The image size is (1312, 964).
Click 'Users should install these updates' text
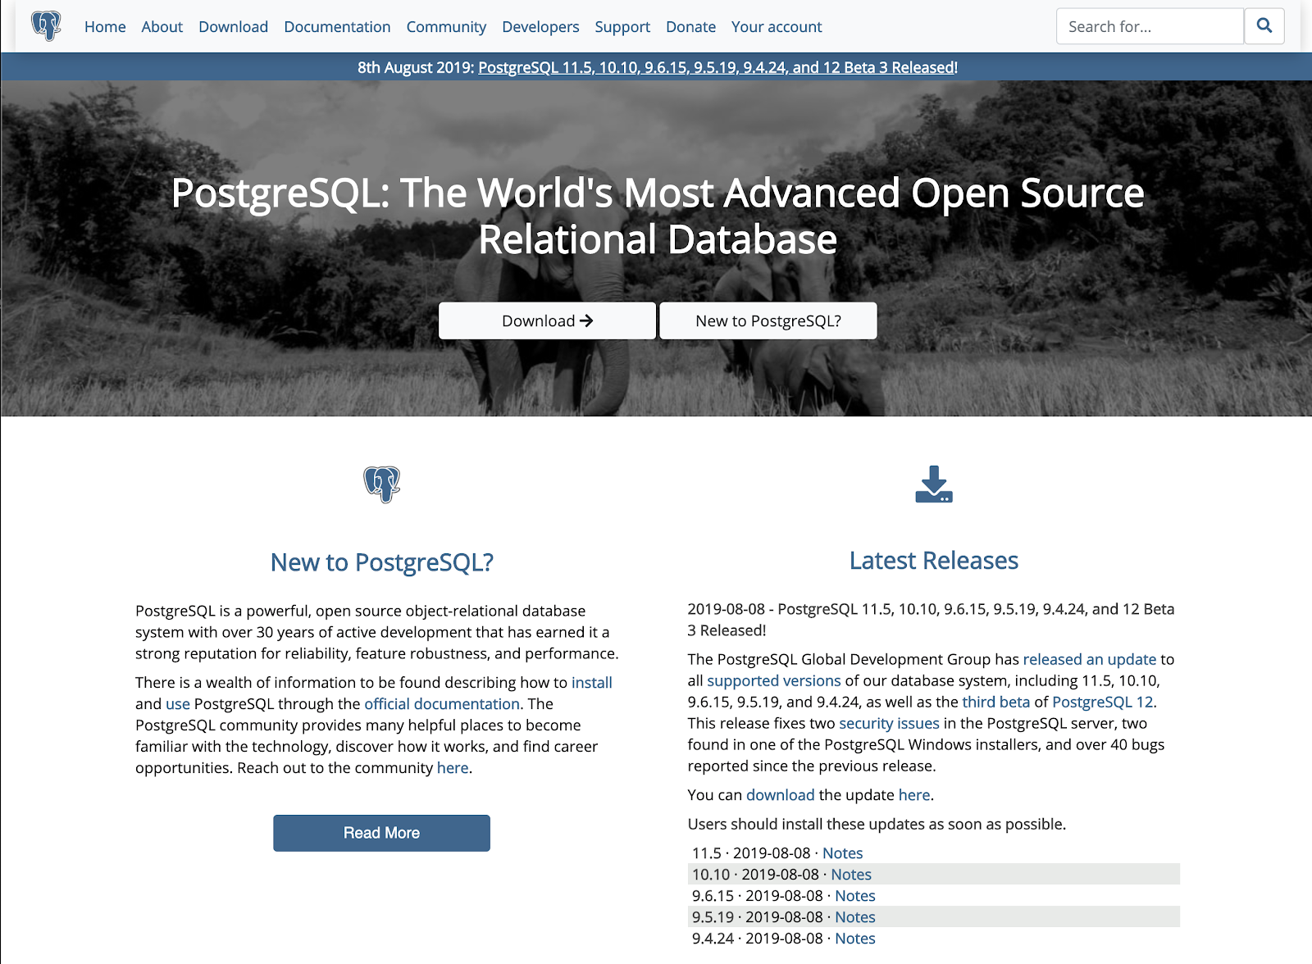tap(877, 824)
